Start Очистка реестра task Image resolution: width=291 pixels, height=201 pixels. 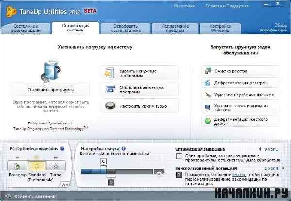pyautogui.click(x=241, y=71)
